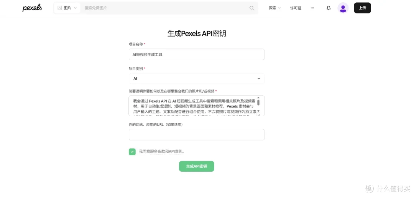414x197 pixels.
Task: Focus the website URL input field
Action: coord(197,135)
